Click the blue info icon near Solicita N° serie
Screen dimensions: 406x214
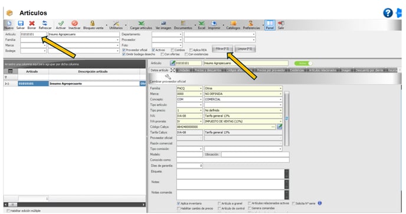point(320,203)
